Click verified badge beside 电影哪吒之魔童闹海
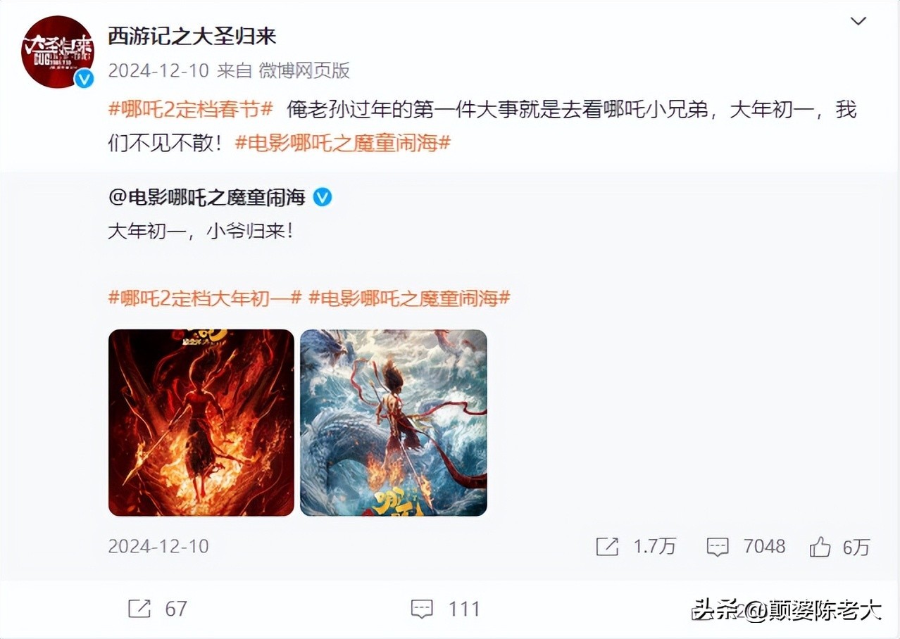This screenshot has height=639, width=900. [322, 198]
